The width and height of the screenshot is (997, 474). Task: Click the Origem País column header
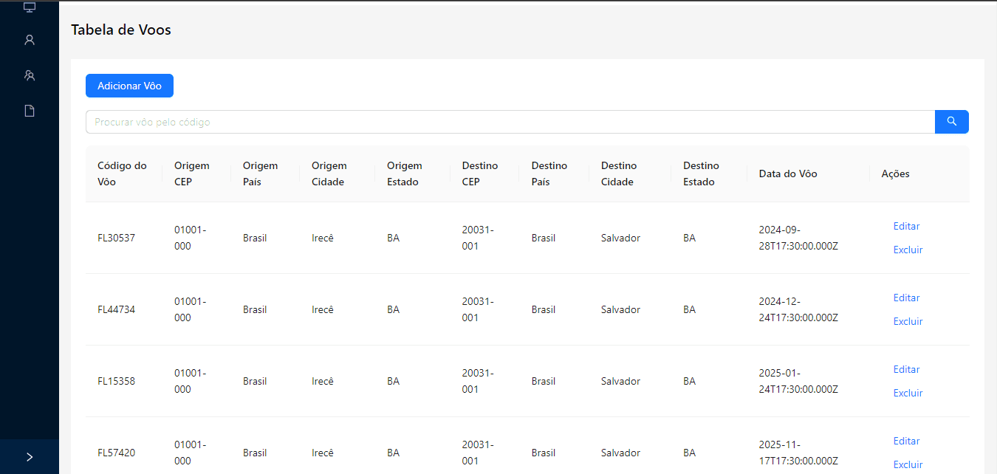pyautogui.click(x=265, y=174)
